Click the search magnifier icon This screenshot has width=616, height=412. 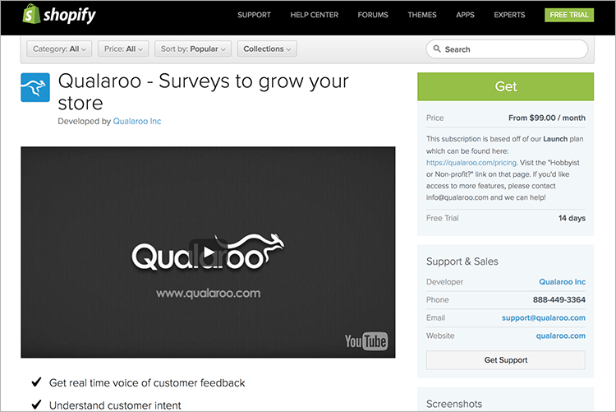[437, 49]
